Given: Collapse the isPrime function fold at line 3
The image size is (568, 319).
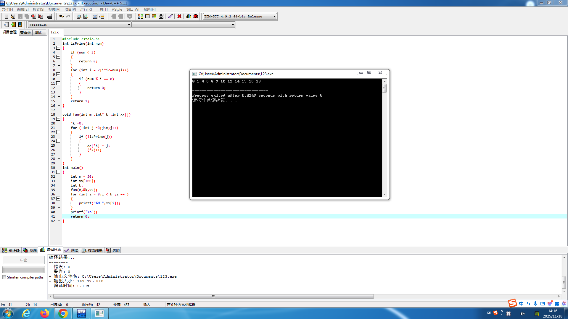Looking at the screenshot, I should (58, 48).
